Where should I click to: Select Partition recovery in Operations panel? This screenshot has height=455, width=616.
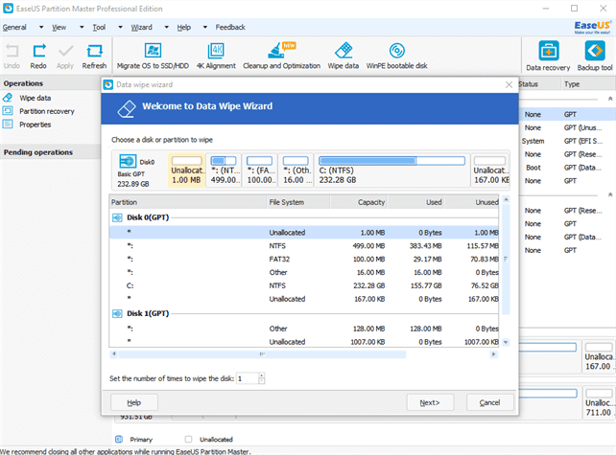click(47, 111)
